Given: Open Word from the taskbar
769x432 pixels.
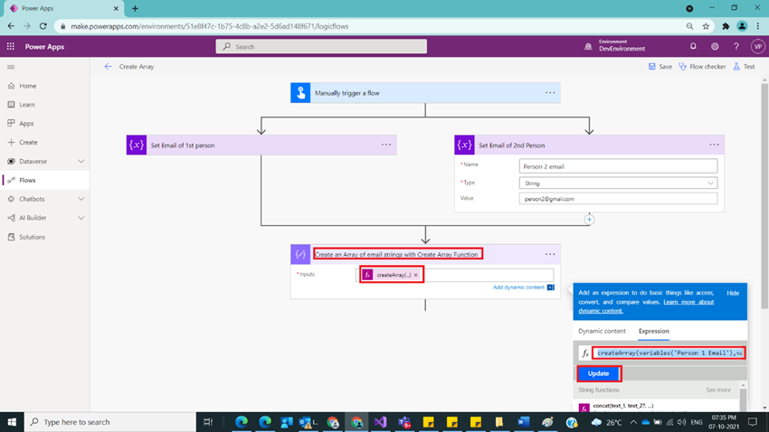Looking at the screenshot, I should (x=523, y=422).
